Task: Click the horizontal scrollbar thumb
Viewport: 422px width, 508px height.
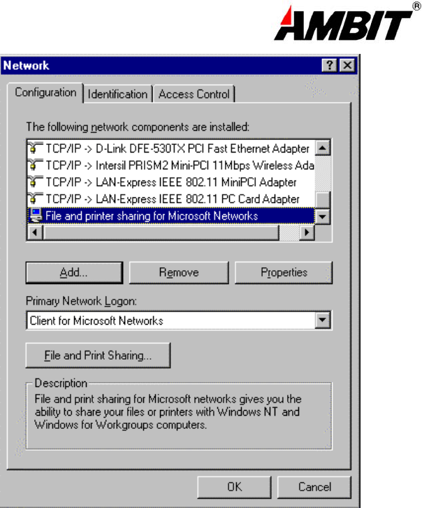Action: [161, 232]
